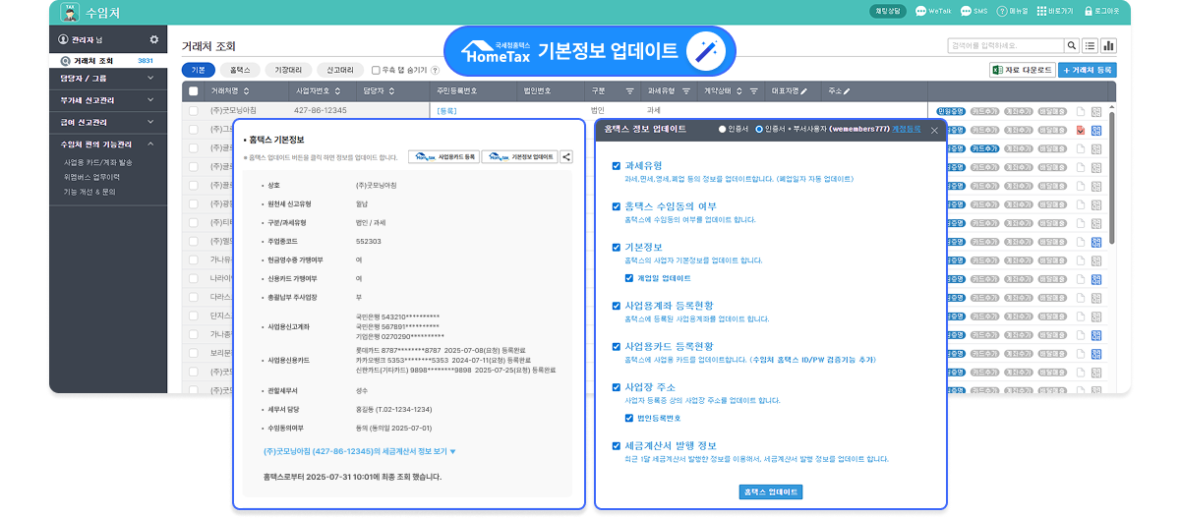Uncheck 사업용계좌 등록현황 option

(617, 306)
